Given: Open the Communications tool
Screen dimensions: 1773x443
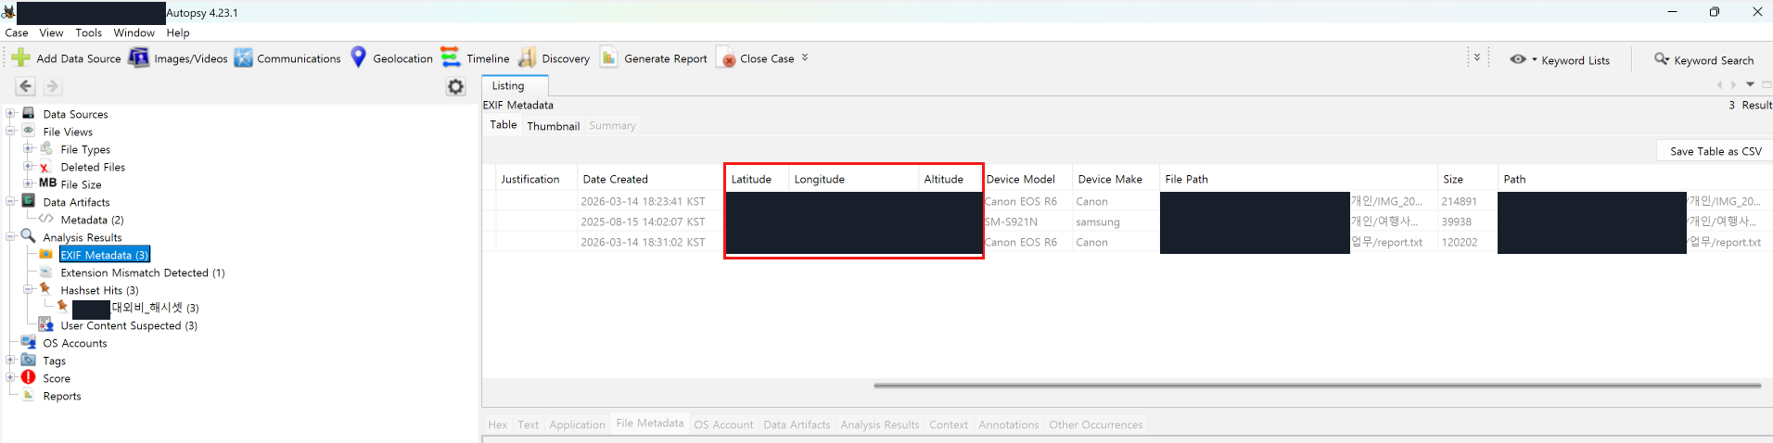Looking at the screenshot, I should click(x=287, y=57).
